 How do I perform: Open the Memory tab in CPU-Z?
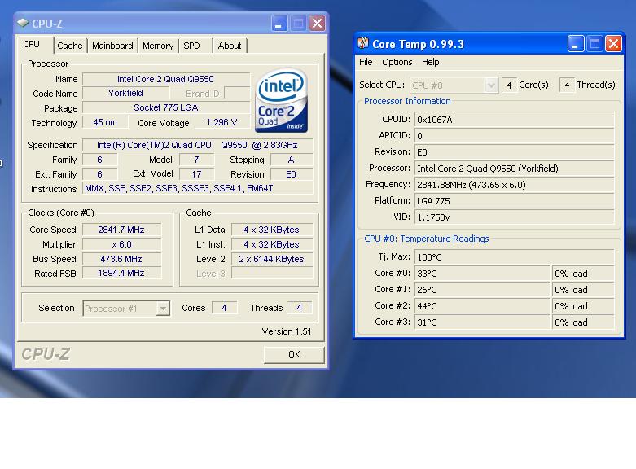tap(158, 46)
